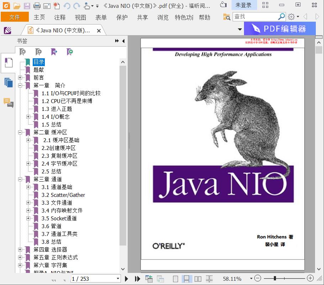Screen dimensions: 324x285
Task: Open the 表单 ribbon tab
Action: point(101,17)
